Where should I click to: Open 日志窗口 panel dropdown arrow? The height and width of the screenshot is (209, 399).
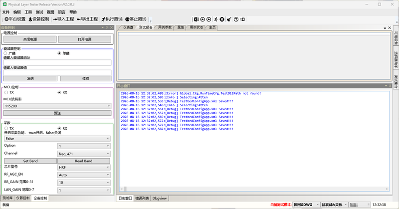click(x=386, y=86)
